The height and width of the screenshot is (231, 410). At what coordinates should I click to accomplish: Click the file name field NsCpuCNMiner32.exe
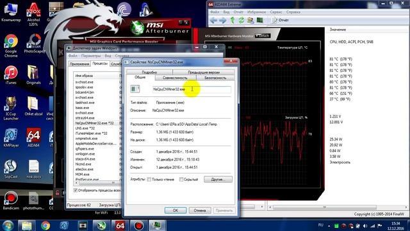(x=192, y=89)
